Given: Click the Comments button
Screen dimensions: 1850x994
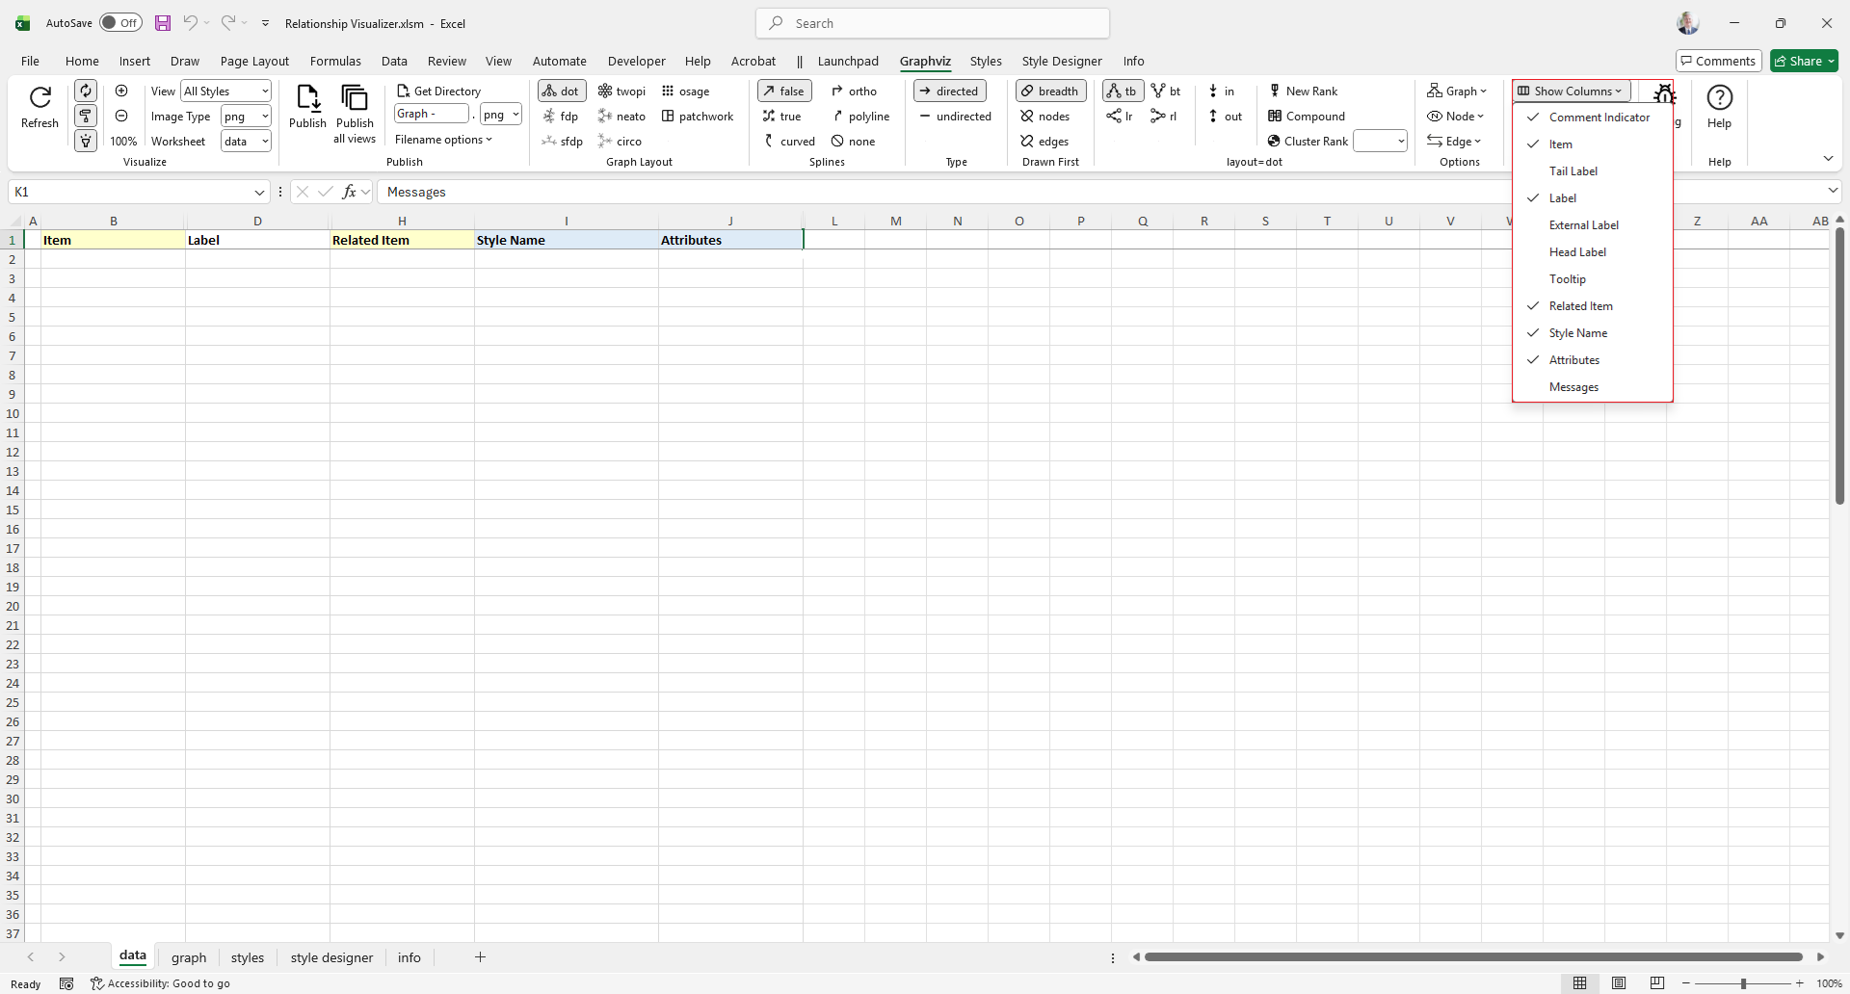Looking at the screenshot, I should 1718,61.
